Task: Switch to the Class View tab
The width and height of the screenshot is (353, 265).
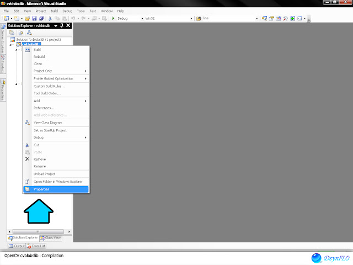Action: [x=51, y=238]
